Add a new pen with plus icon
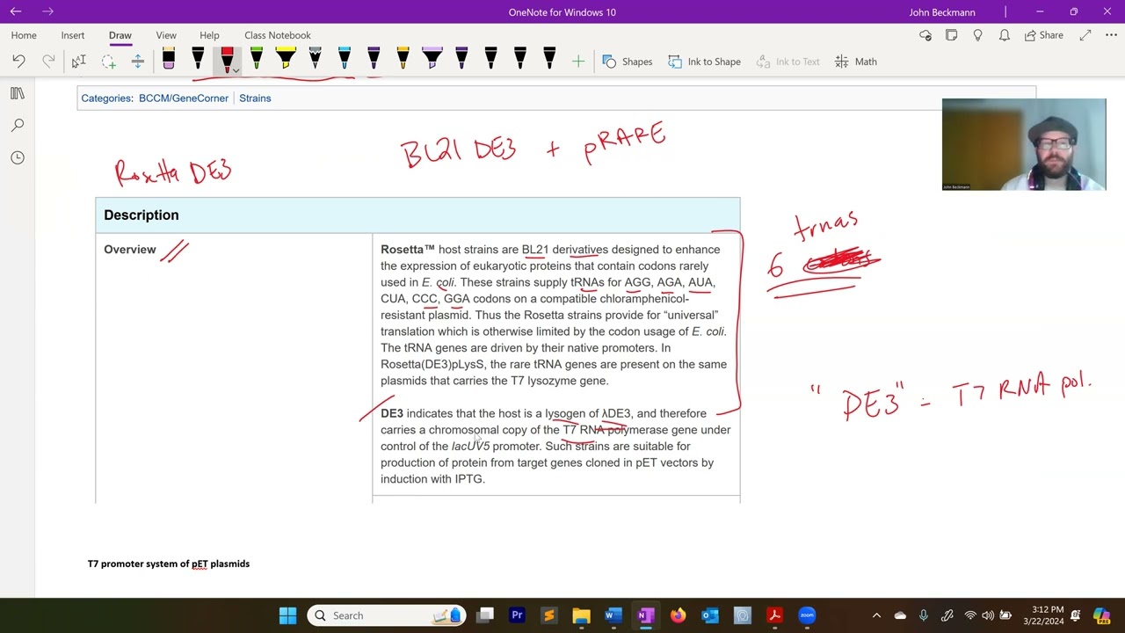Image resolution: width=1125 pixels, height=633 pixels. 578,62
